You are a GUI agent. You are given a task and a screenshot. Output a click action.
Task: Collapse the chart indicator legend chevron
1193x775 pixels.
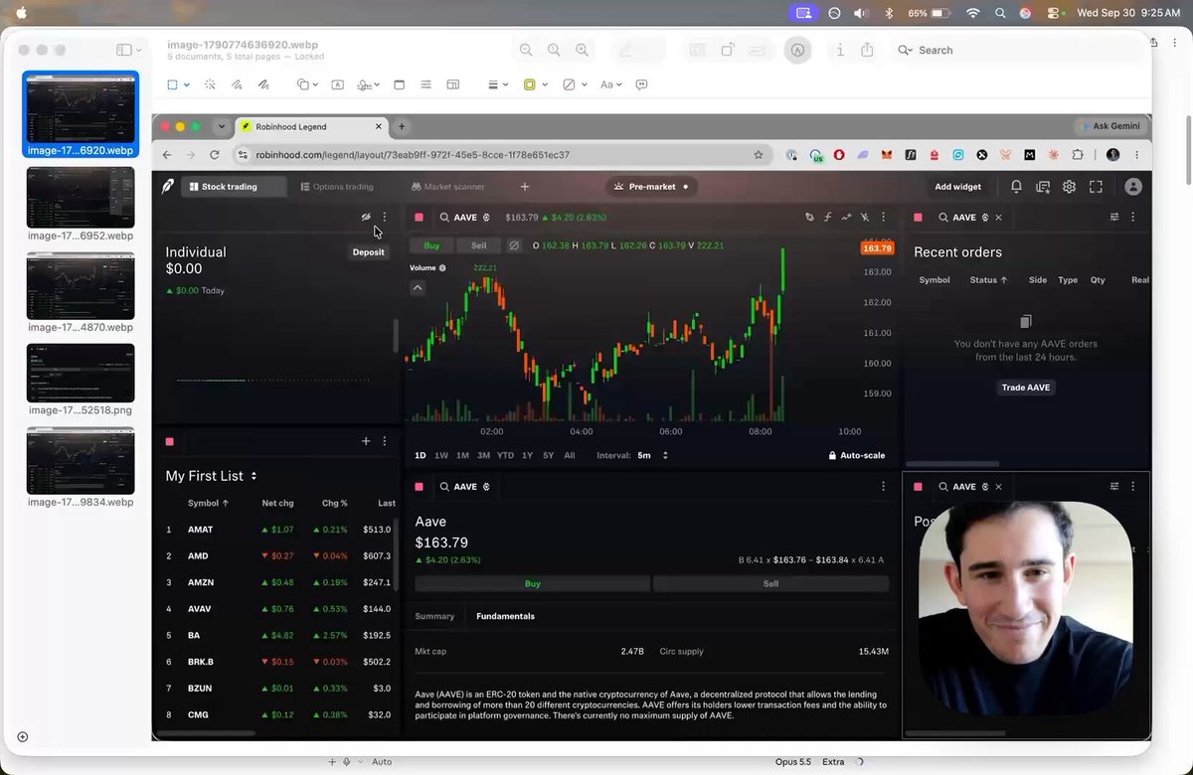pos(418,288)
